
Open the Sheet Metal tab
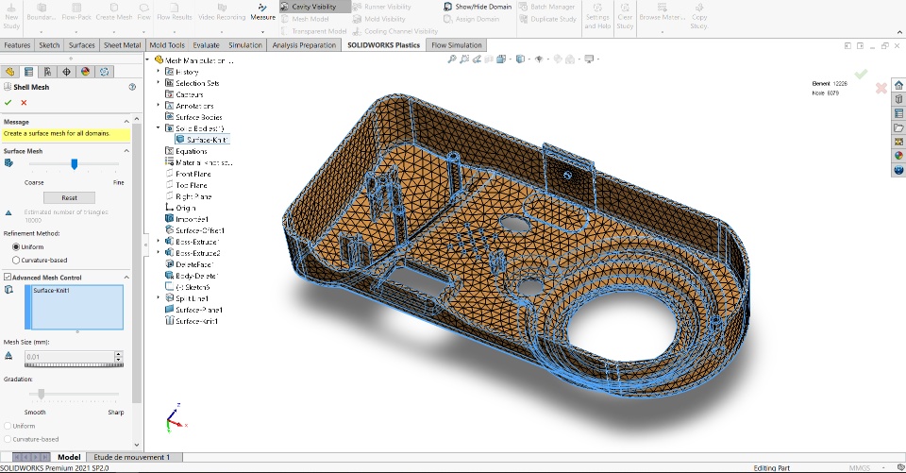[x=123, y=44]
